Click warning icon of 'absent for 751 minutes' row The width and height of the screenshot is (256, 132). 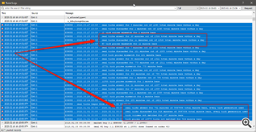tap(2, 108)
